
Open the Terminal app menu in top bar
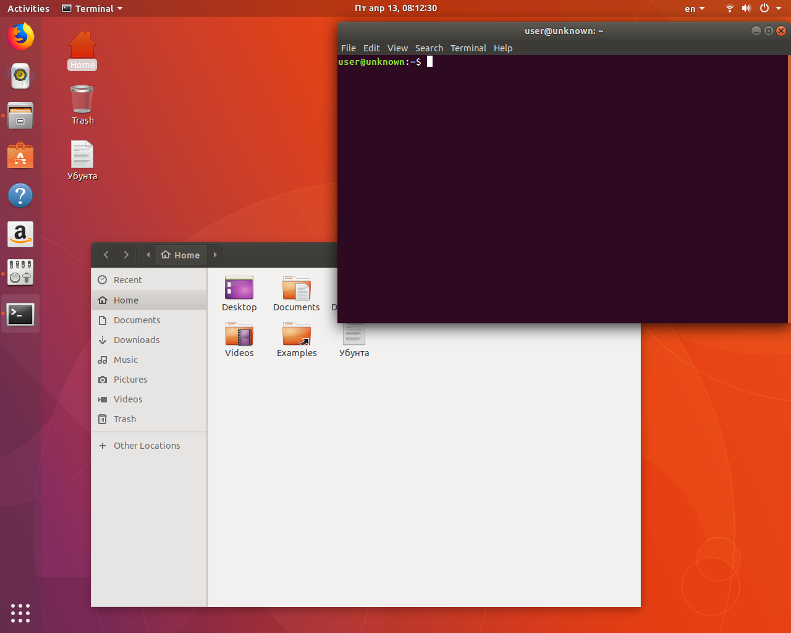[x=91, y=8]
